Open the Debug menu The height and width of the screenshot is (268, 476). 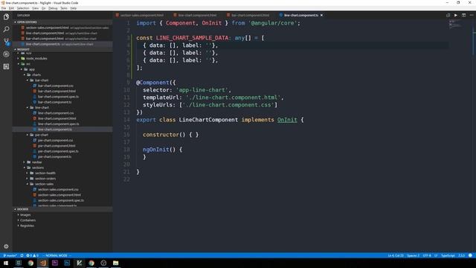53,8
